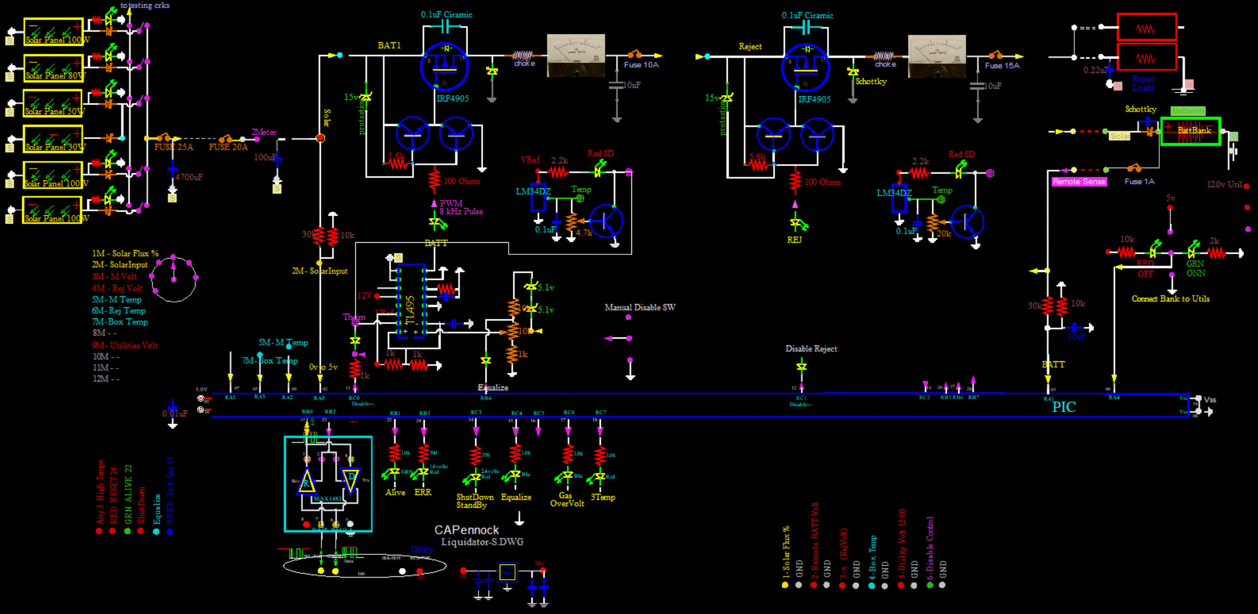Select the MAX1483 transceiver box
This screenshot has height=614, width=1258.
point(328,484)
